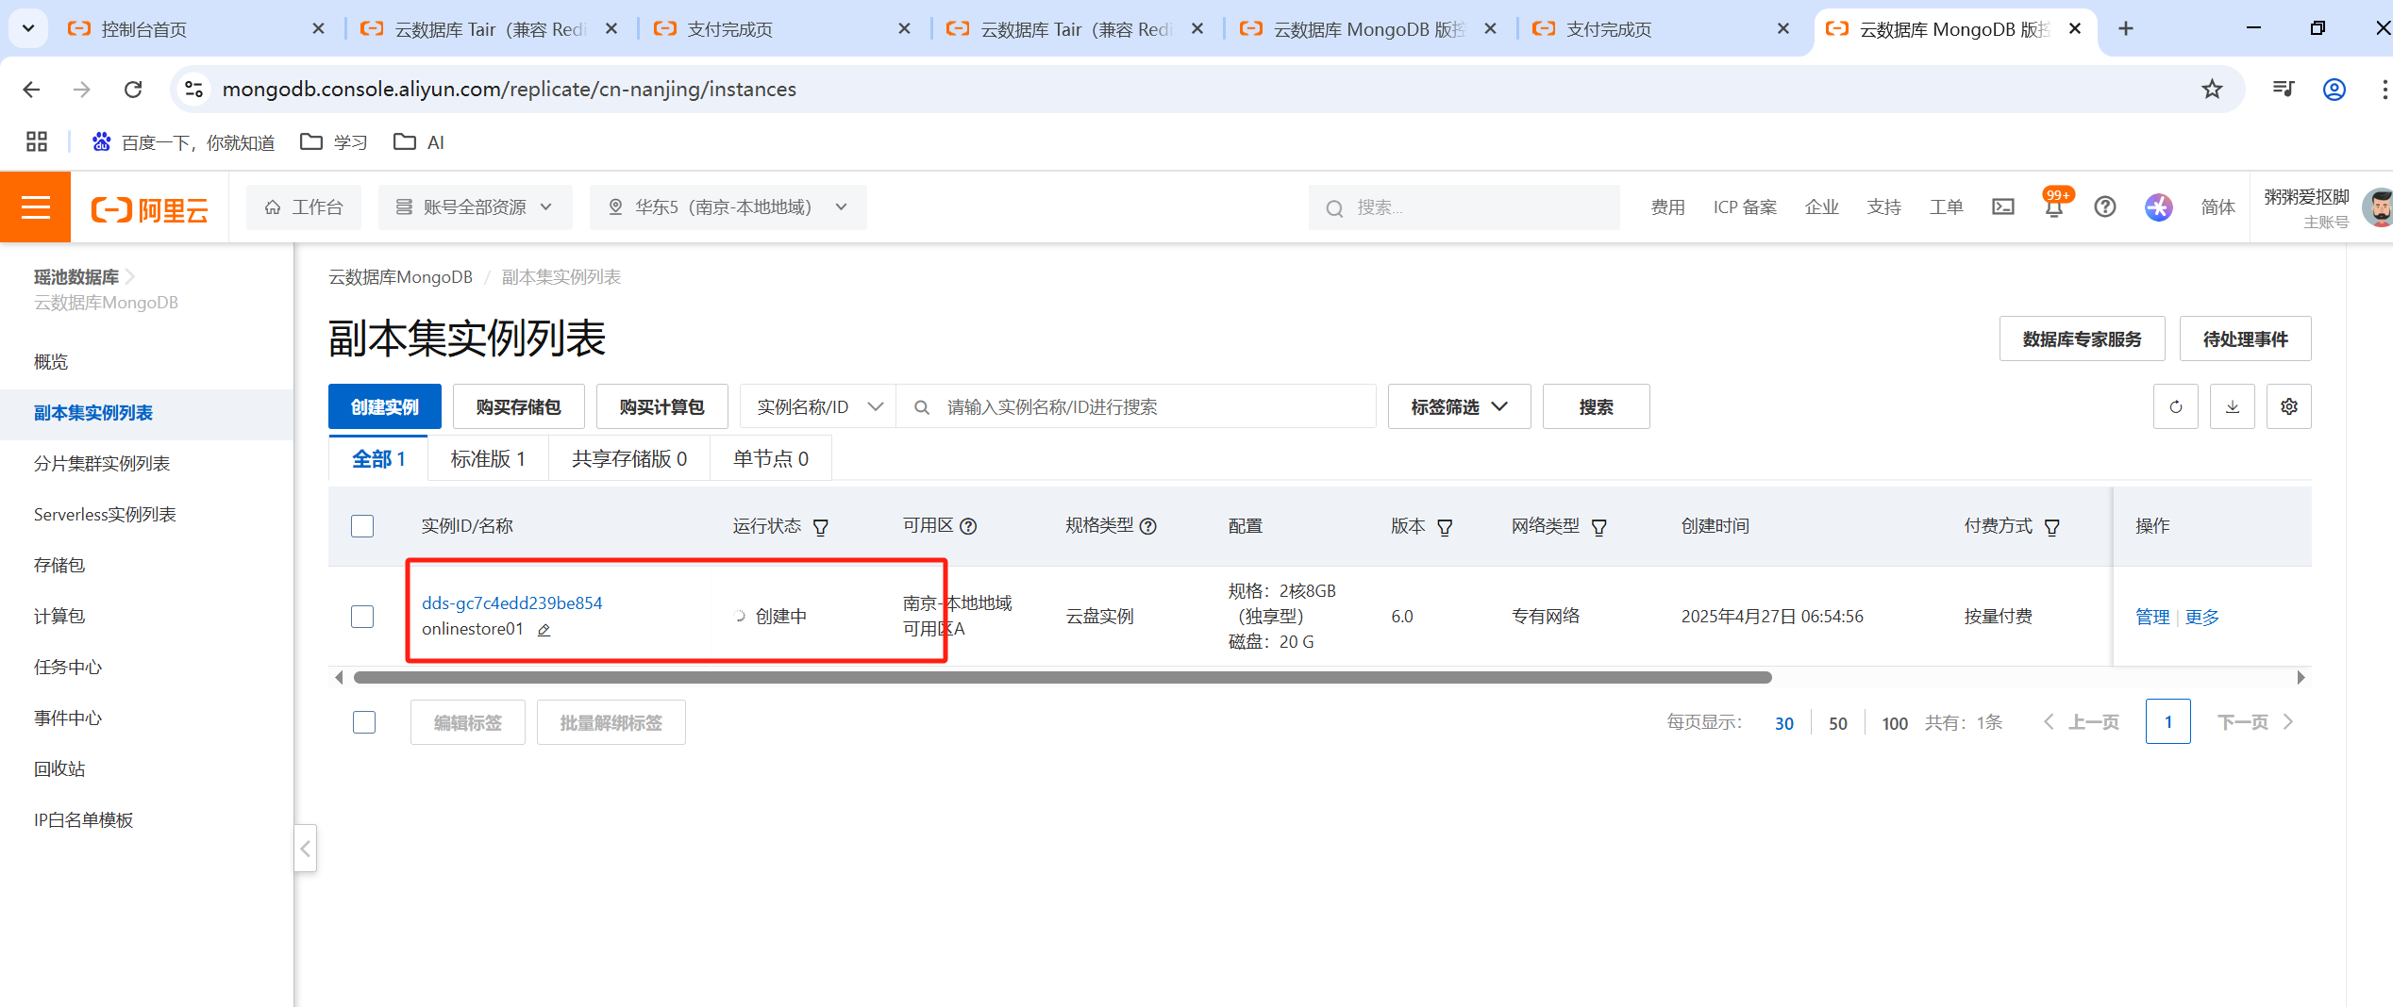Open the help question mark icon
Screen dimensions: 2393x1007
pyautogui.click(x=2105, y=206)
